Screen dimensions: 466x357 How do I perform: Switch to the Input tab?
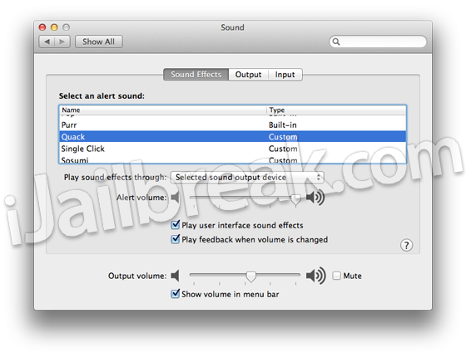click(285, 75)
